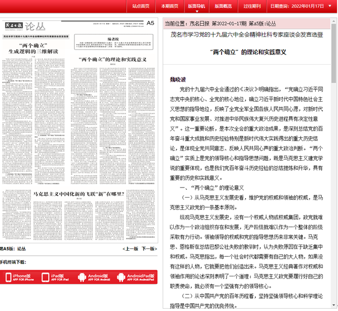Image resolution: width=338 pixels, height=311 pixels.
Task: Go to next page via 下一版
Action: click(x=149, y=249)
